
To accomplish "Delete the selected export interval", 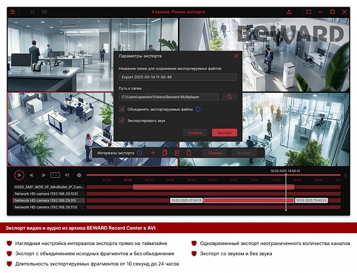I will tap(189, 153).
